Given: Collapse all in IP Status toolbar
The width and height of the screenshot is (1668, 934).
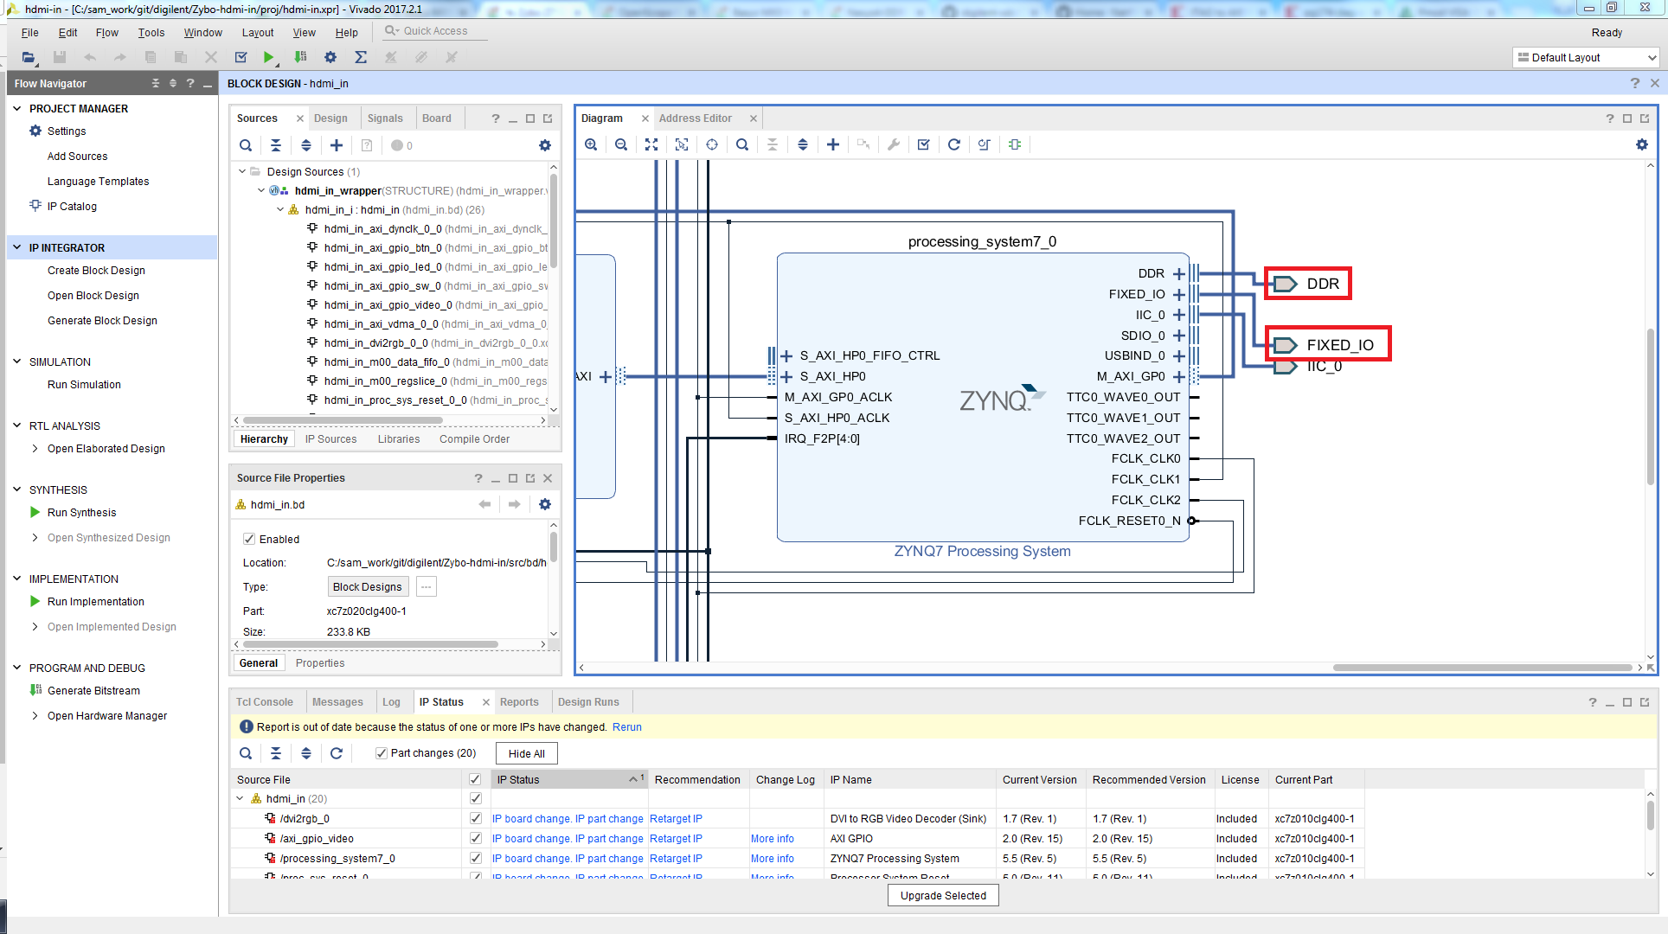Looking at the screenshot, I should tap(276, 753).
